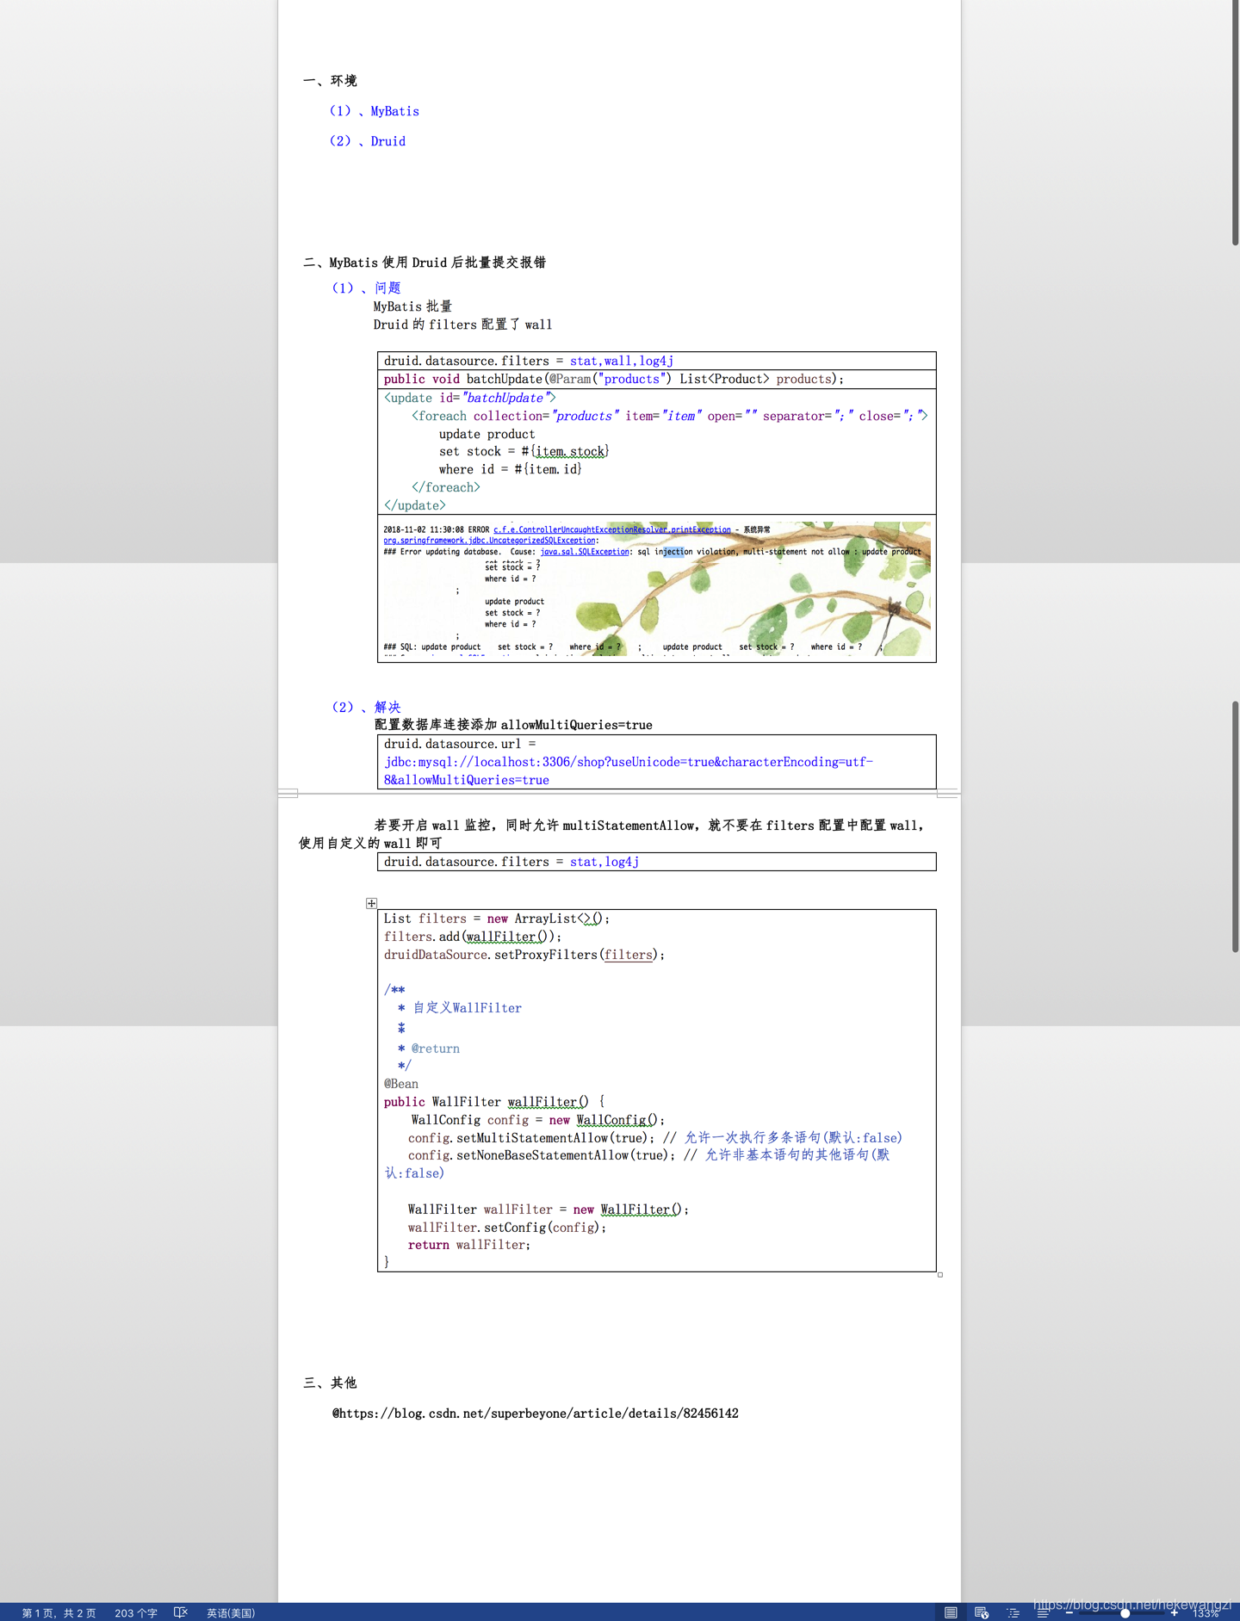This screenshot has height=1621, width=1240.
Task: Click 'config.setMultiStatementAllow(true);' line
Action: 531,1138
